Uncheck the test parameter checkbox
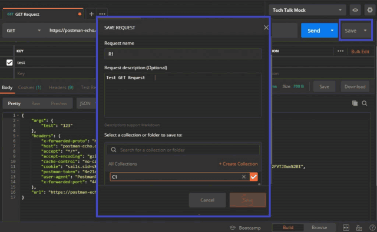This screenshot has height=232, width=377. coord(9,63)
